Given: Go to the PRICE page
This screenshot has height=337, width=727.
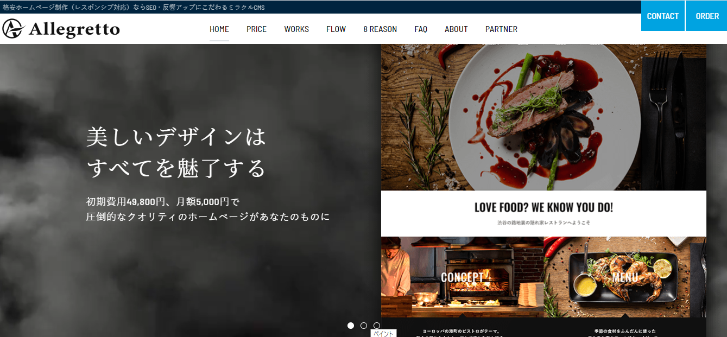Looking at the screenshot, I should tap(256, 29).
